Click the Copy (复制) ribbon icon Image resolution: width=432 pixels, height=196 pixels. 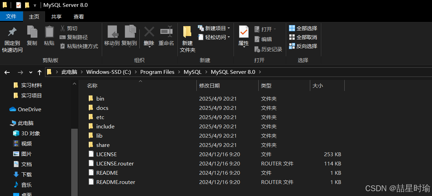pos(32,32)
